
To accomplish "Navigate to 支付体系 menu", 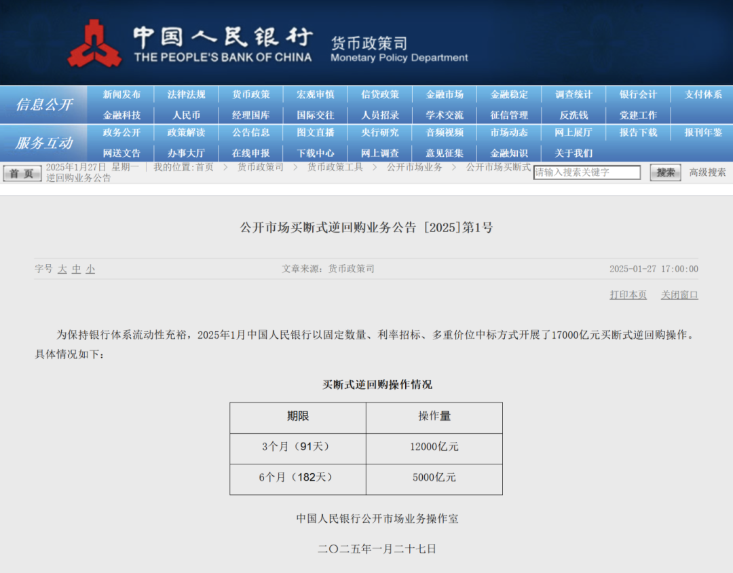I will 703,95.
